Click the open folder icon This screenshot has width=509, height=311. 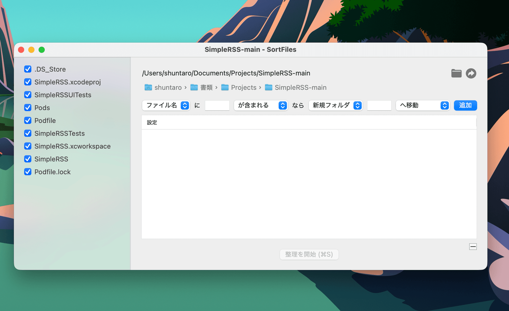pos(456,73)
